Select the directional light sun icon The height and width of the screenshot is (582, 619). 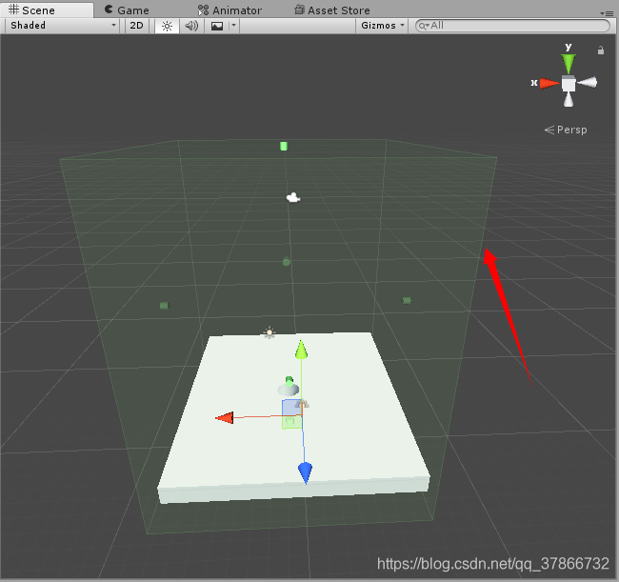[270, 332]
